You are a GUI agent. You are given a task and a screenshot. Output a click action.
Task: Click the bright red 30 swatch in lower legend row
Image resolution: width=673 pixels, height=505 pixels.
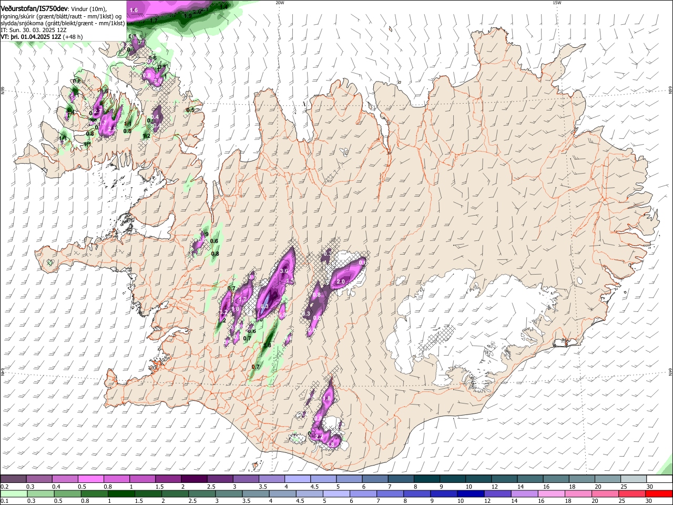[x=659, y=493]
